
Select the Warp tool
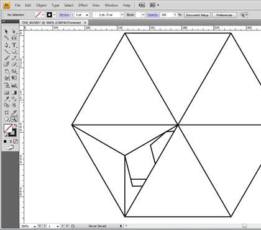tap(6, 77)
